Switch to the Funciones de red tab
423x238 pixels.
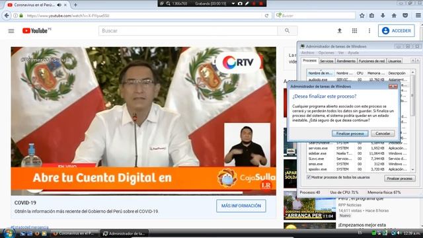(371, 61)
